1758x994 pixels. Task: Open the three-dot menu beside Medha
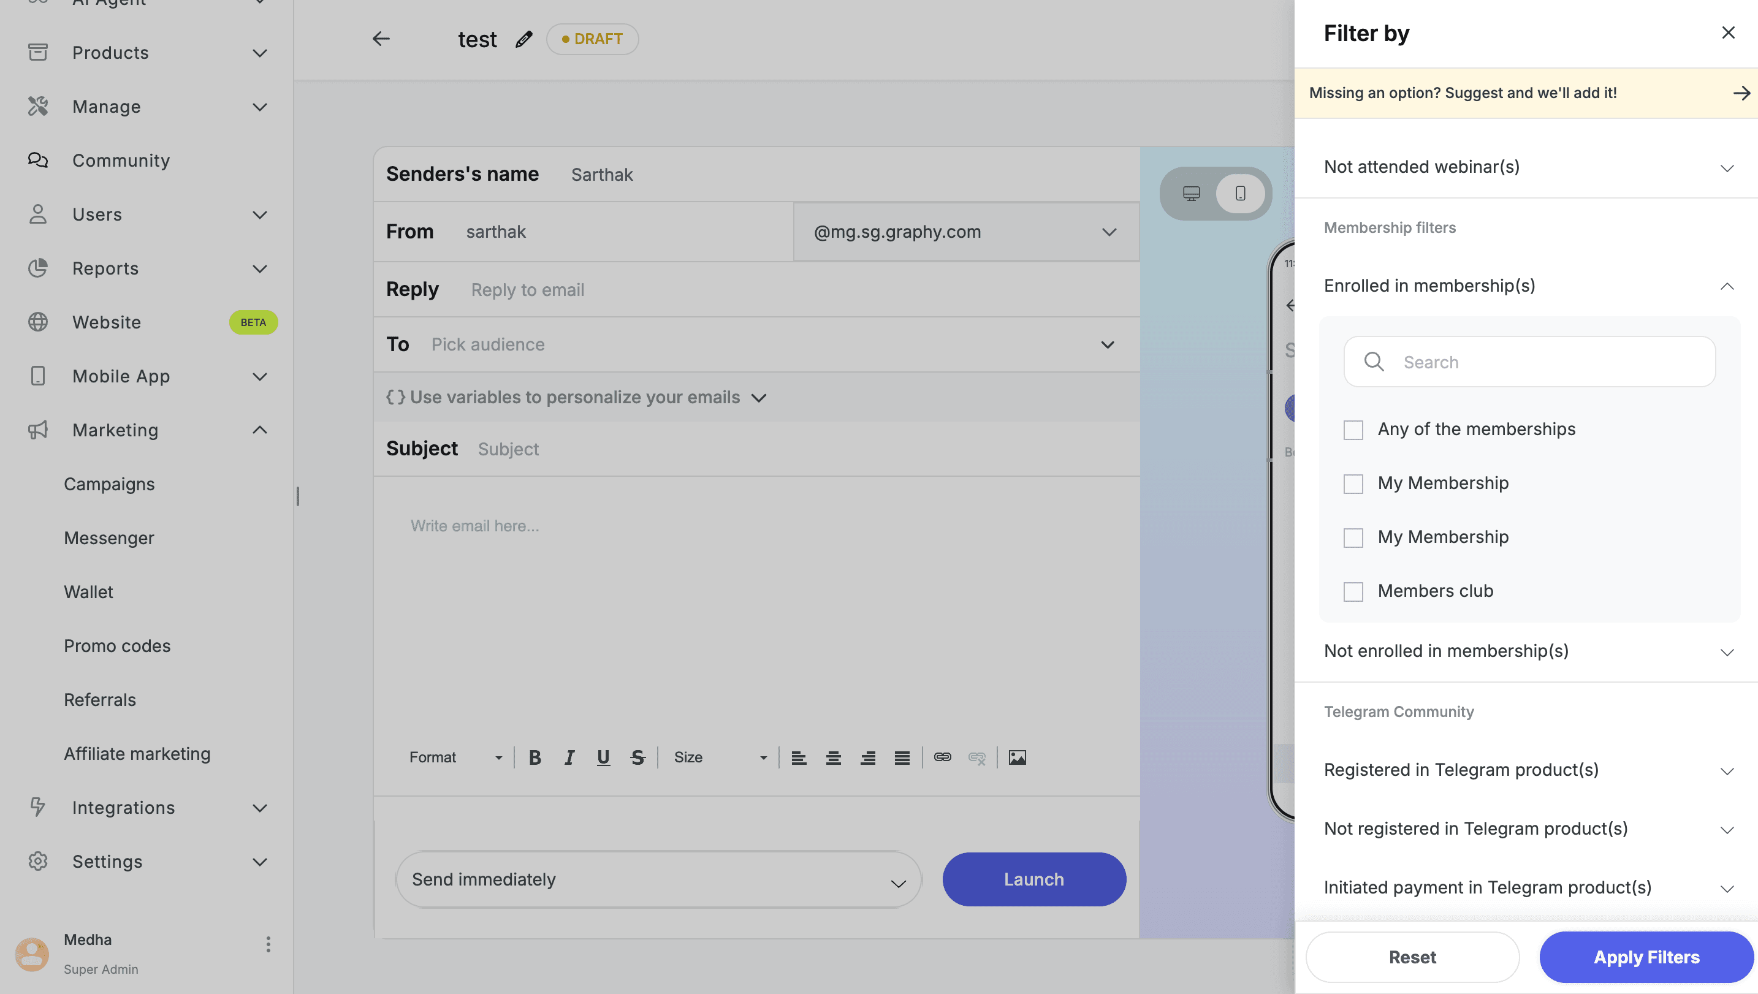(x=268, y=944)
